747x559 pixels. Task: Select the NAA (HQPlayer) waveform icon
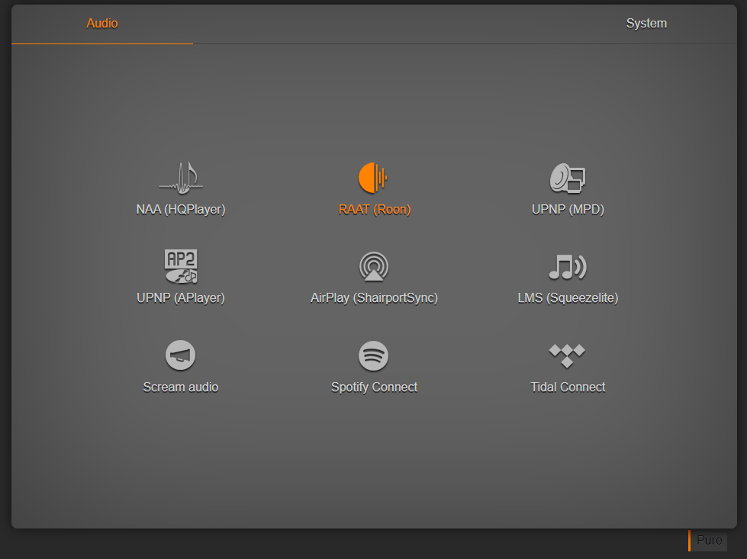(x=181, y=178)
